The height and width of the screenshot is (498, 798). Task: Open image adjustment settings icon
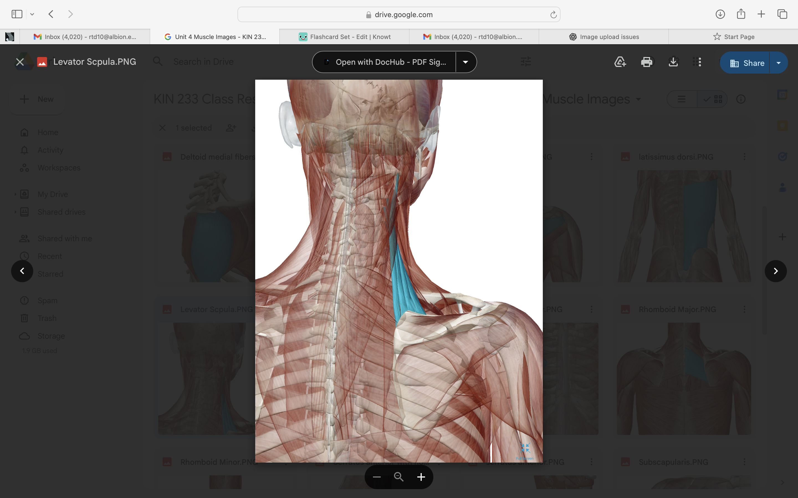[526, 62]
